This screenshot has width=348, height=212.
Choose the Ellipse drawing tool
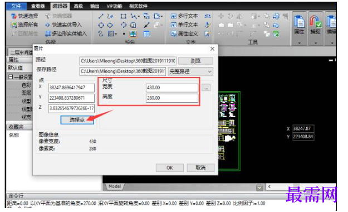coord(110,25)
